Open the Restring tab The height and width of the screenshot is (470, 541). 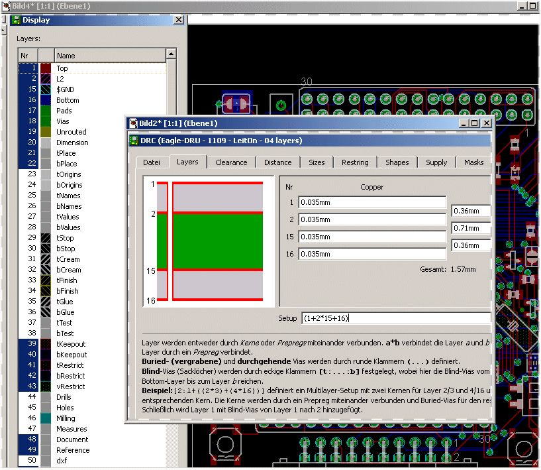[355, 162]
